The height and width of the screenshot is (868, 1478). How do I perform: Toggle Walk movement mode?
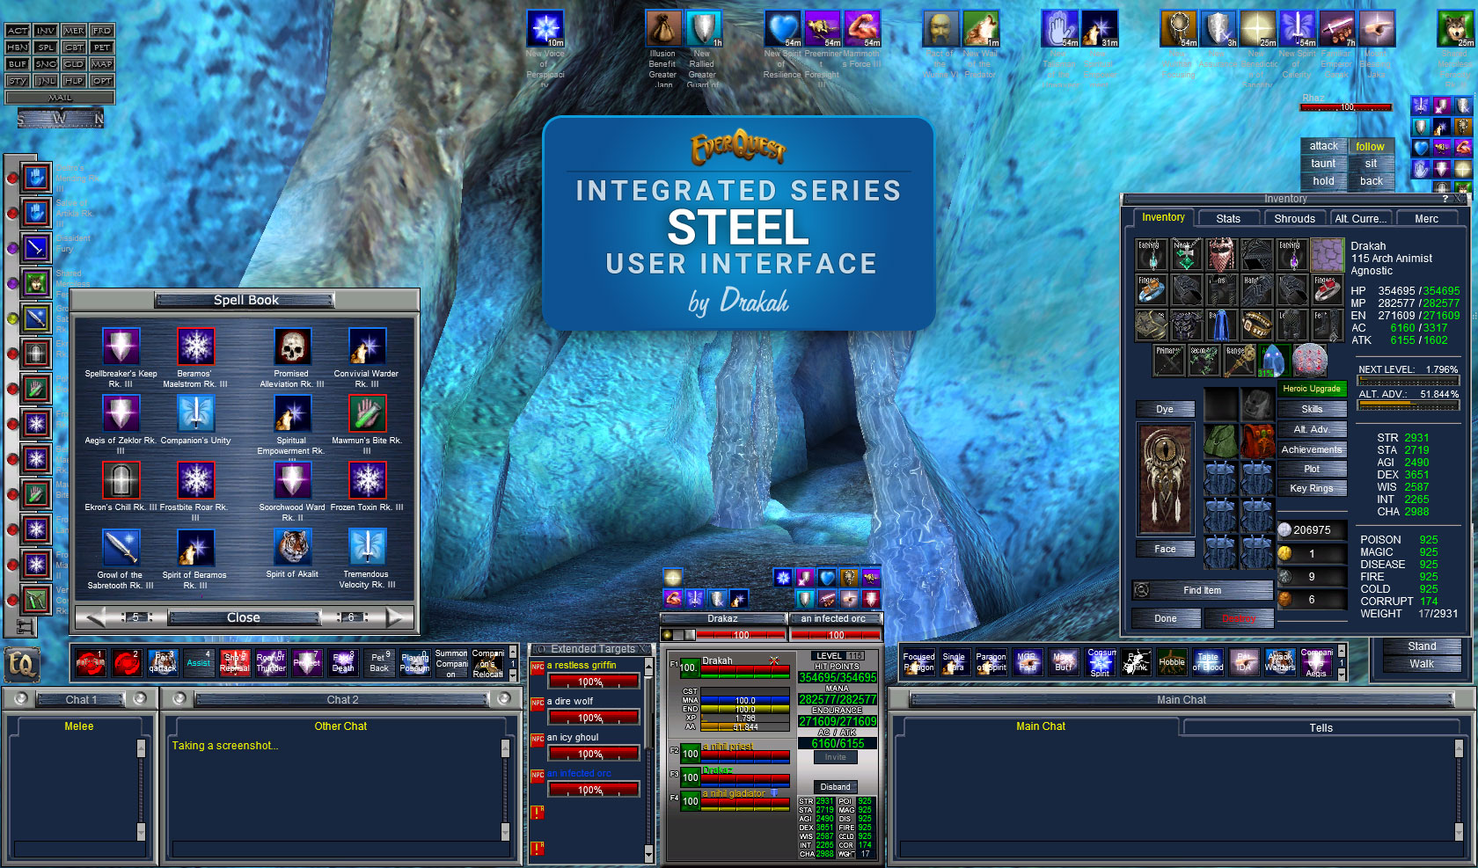[1422, 664]
